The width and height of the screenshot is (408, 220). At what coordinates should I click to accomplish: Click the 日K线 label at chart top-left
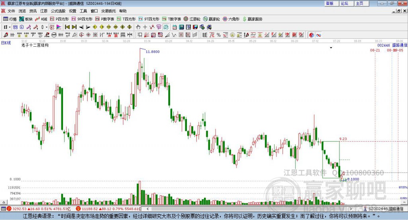click(x=6, y=43)
